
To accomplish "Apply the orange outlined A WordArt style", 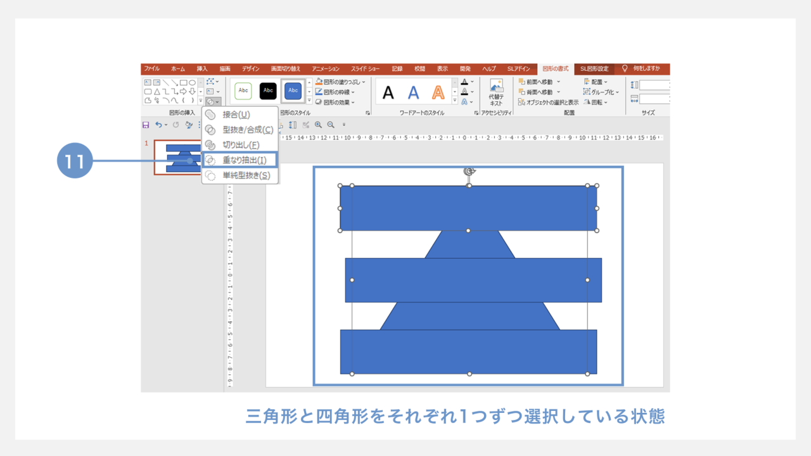I will pos(438,92).
